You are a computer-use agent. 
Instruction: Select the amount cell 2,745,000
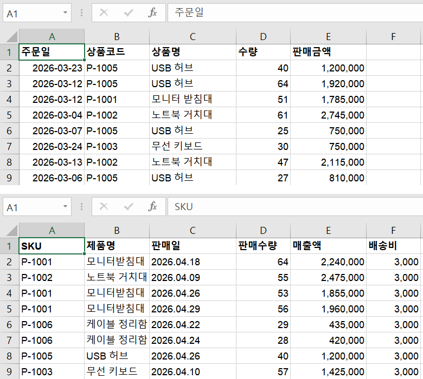[328, 115]
